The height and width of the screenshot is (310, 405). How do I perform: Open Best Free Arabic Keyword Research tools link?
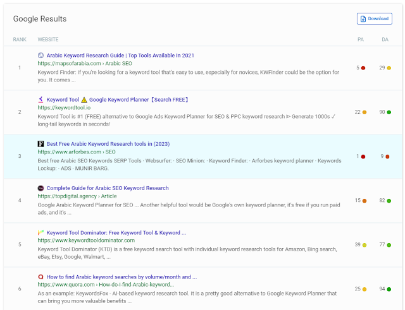108,144
